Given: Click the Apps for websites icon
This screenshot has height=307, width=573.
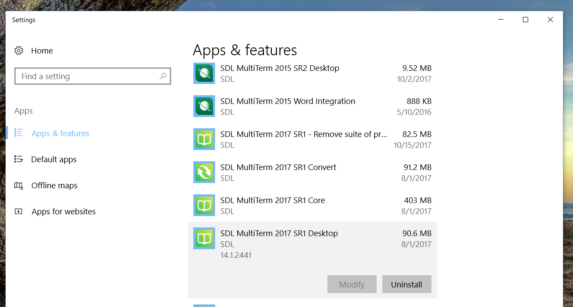Looking at the screenshot, I should 19,212.
